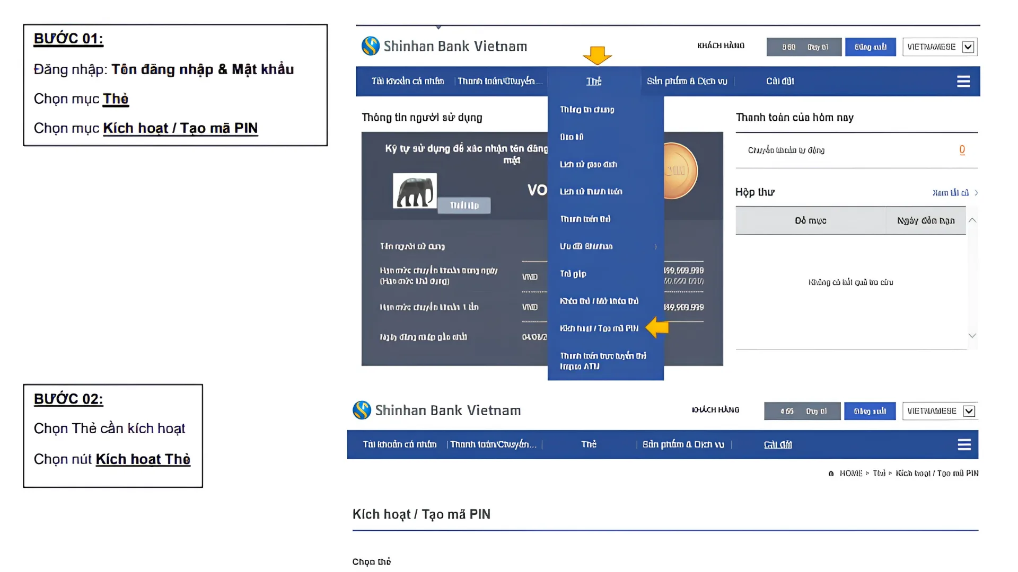Select the first entry, Thông tin chung, in the Thẻ dropdown
Image resolution: width=1018 pixels, height=572 pixels.
tap(587, 110)
